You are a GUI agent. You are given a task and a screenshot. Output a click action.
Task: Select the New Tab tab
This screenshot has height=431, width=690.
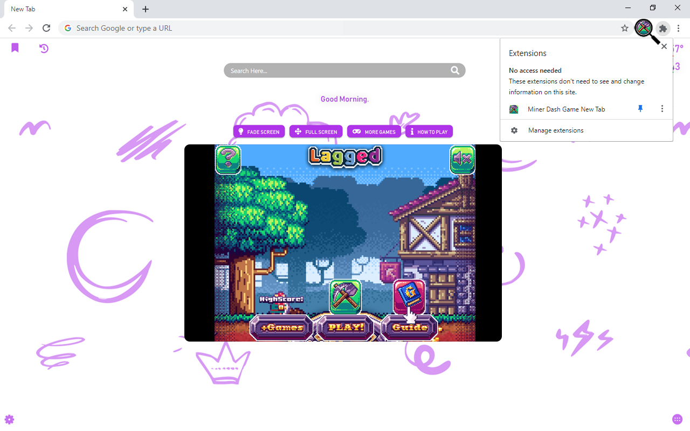[x=68, y=9]
